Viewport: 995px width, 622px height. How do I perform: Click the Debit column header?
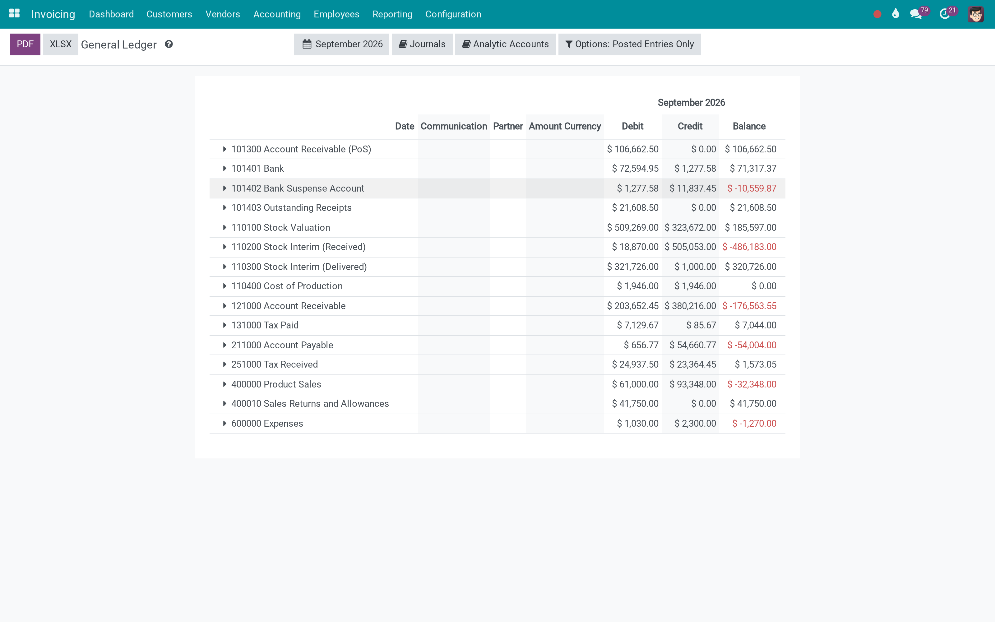pos(632,126)
